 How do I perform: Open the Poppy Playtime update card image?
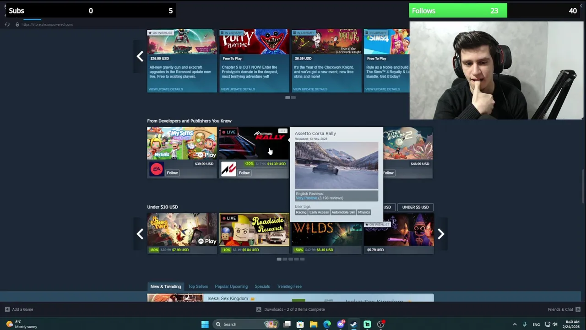(254, 42)
